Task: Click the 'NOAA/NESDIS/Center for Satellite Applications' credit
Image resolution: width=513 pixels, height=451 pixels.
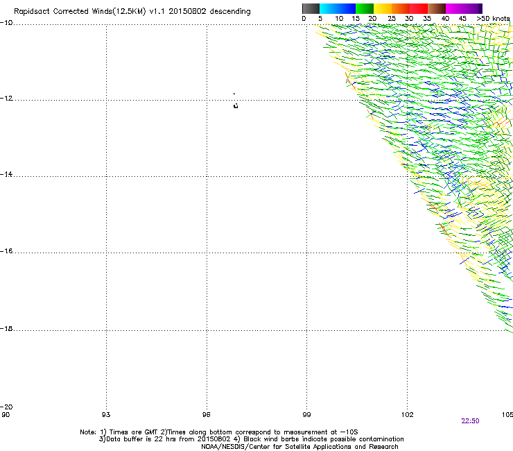Action: [277, 447]
